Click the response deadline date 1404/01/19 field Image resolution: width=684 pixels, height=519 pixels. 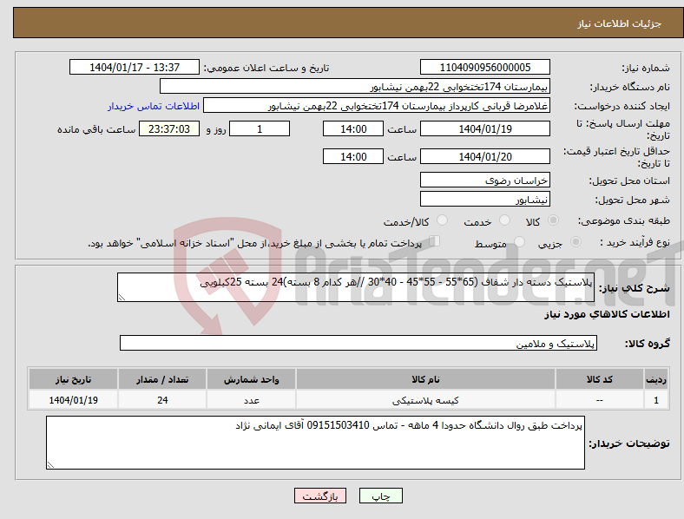484,128
